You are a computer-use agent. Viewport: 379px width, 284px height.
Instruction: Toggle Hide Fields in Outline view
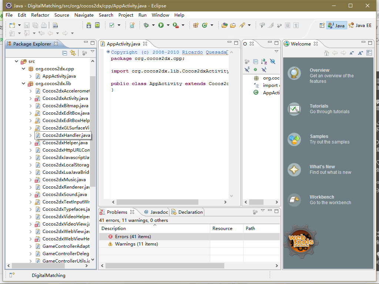tap(272, 61)
